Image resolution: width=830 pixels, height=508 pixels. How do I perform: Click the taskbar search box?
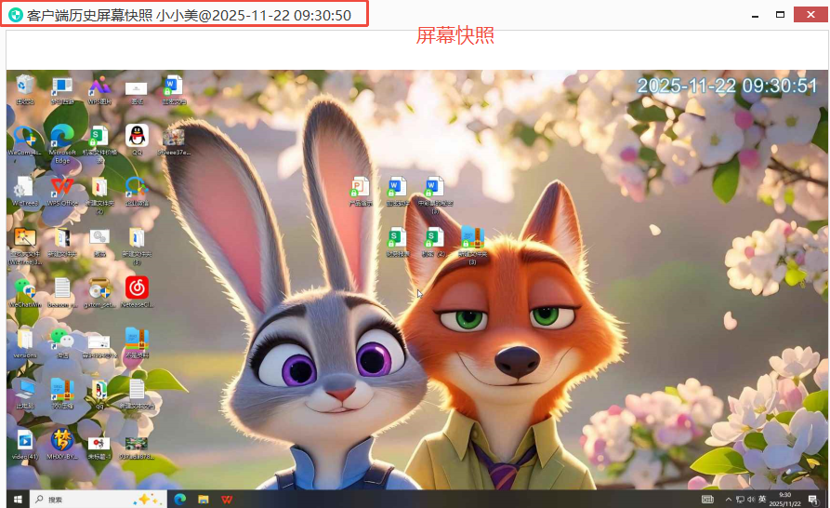(x=98, y=499)
